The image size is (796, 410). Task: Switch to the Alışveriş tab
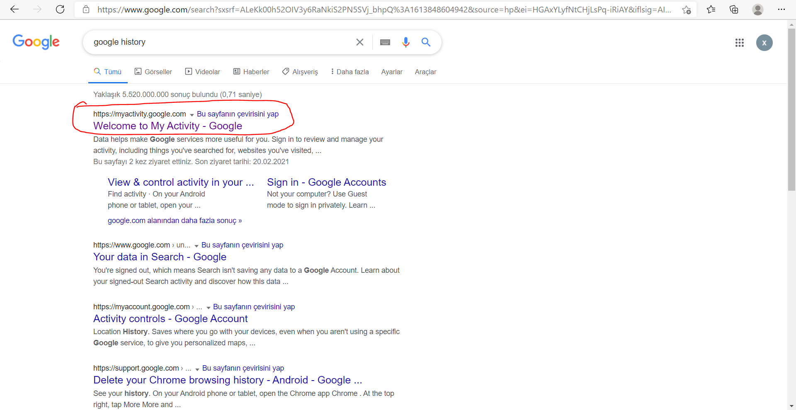coord(300,72)
